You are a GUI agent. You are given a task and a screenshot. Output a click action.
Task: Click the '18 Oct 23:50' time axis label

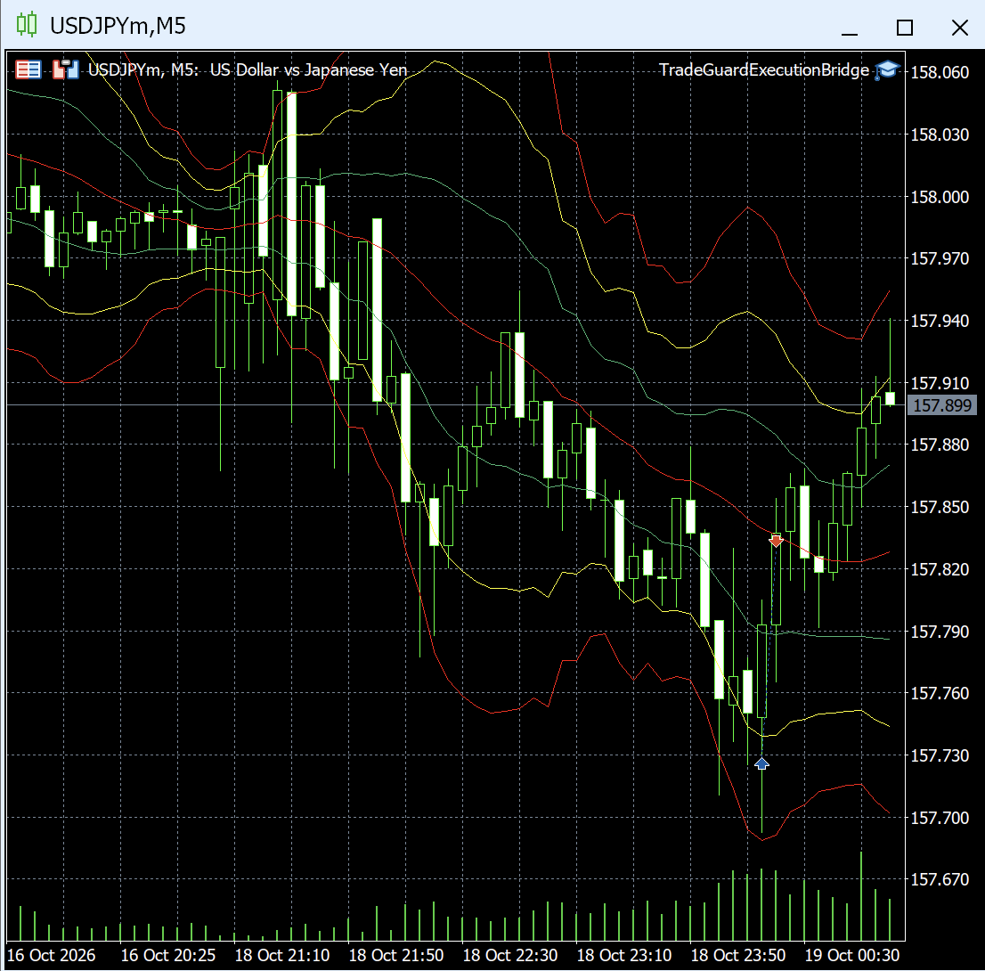pyautogui.click(x=738, y=955)
